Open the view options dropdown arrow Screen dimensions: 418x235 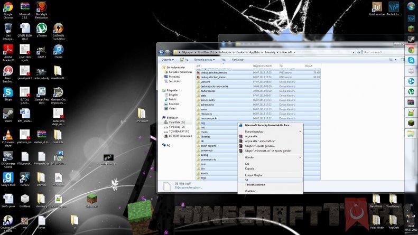395,60
